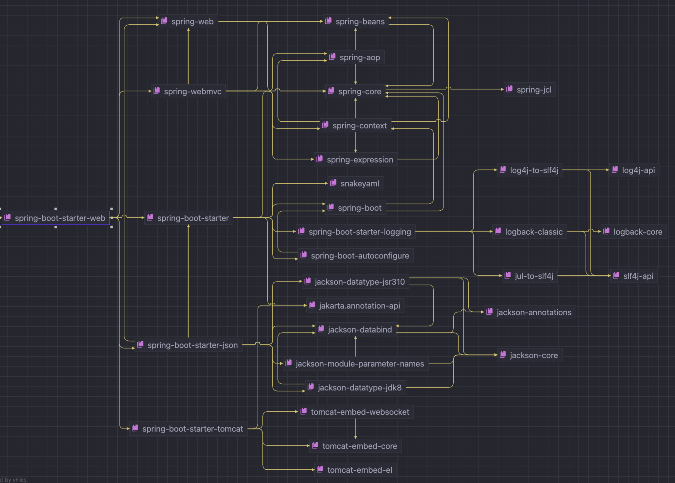Image resolution: width=675 pixels, height=483 pixels.
Task: Click the library icon beside slf4j-api
Action: click(616, 275)
